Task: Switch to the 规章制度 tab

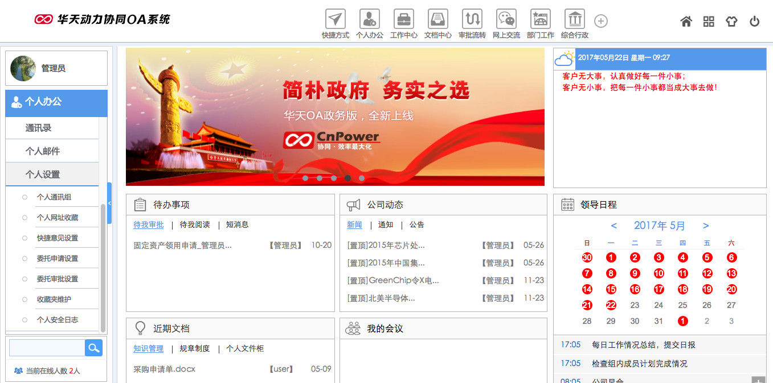Action: click(195, 349)
